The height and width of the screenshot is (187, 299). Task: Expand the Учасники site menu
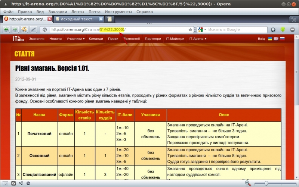click(76, 39)
